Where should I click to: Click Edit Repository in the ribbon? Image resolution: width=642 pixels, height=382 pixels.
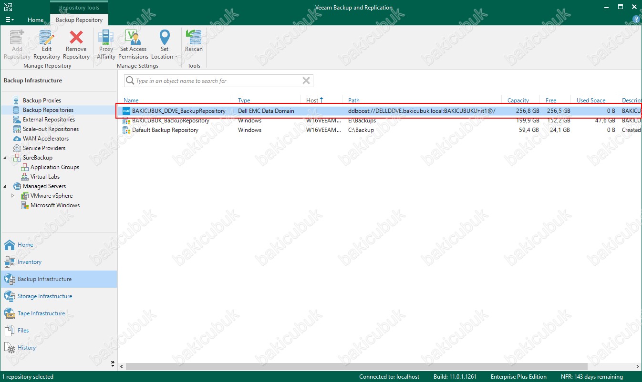click(46, 44)
